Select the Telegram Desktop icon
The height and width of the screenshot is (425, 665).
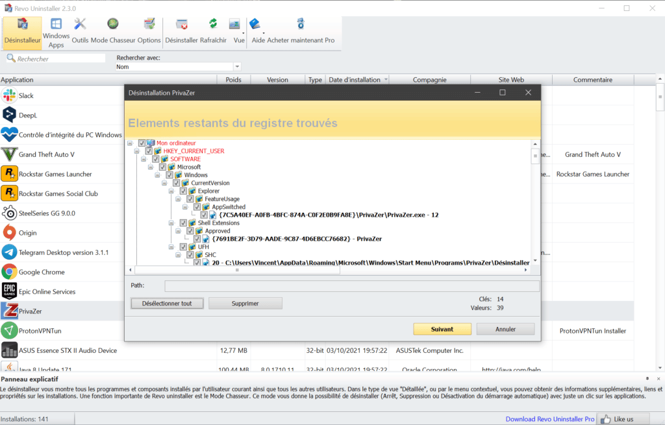click(x=9, y=252)
